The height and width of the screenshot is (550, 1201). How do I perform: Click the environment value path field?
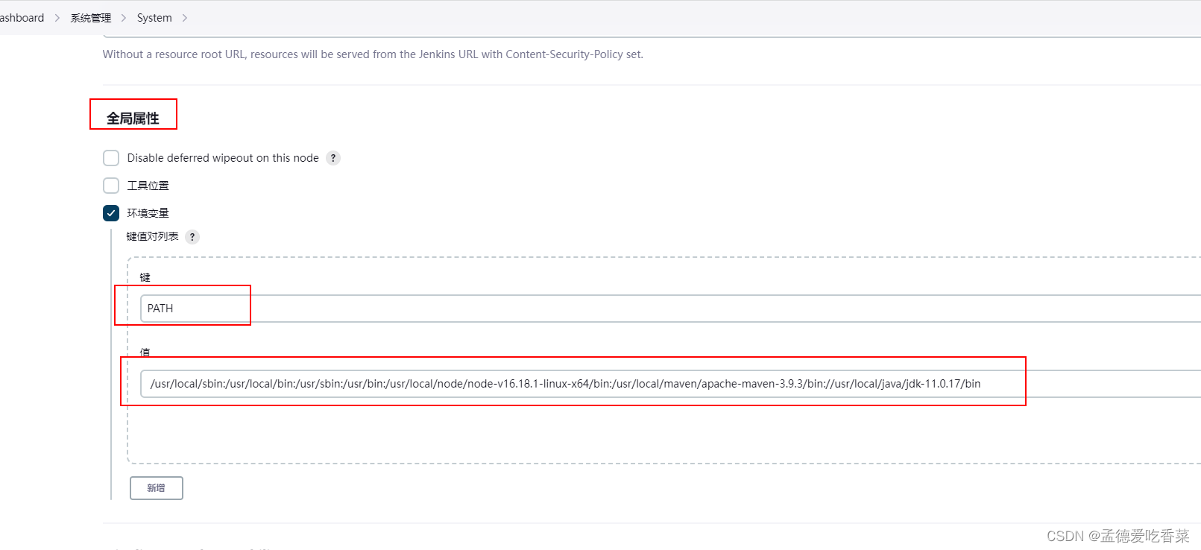[670, 384]
